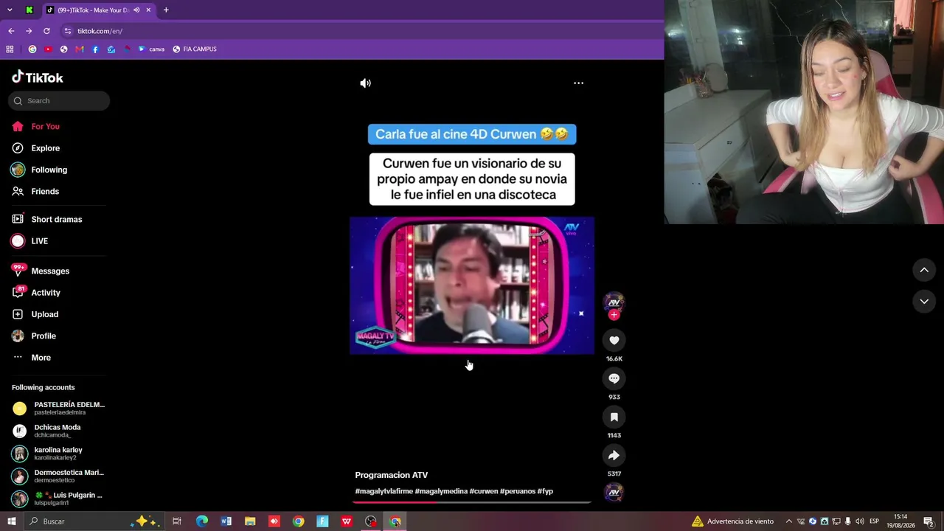Follow Programacion ATV with the red plus
Viewport: 944px width, 531px height.
(x=614, y=315)
